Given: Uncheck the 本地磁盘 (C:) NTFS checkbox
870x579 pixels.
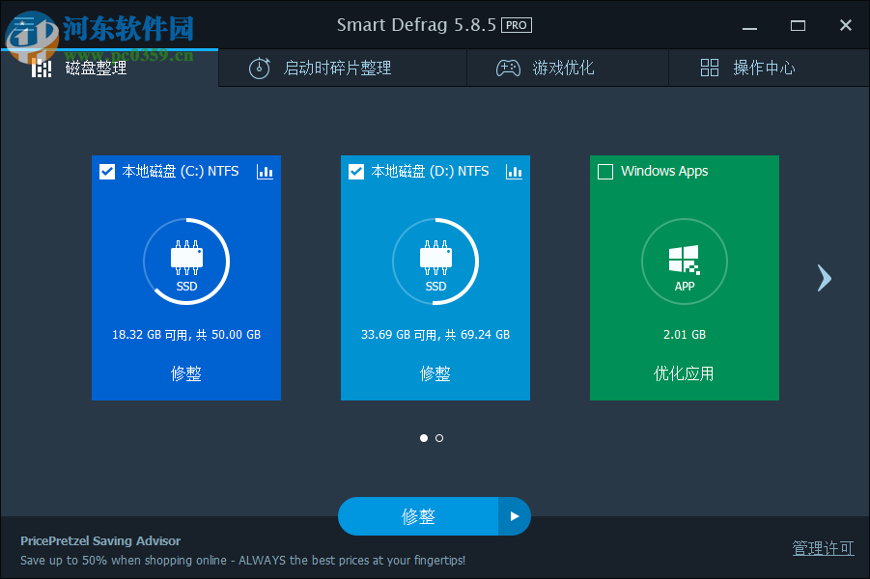Looking at the screenshot, I should [107, 171].
